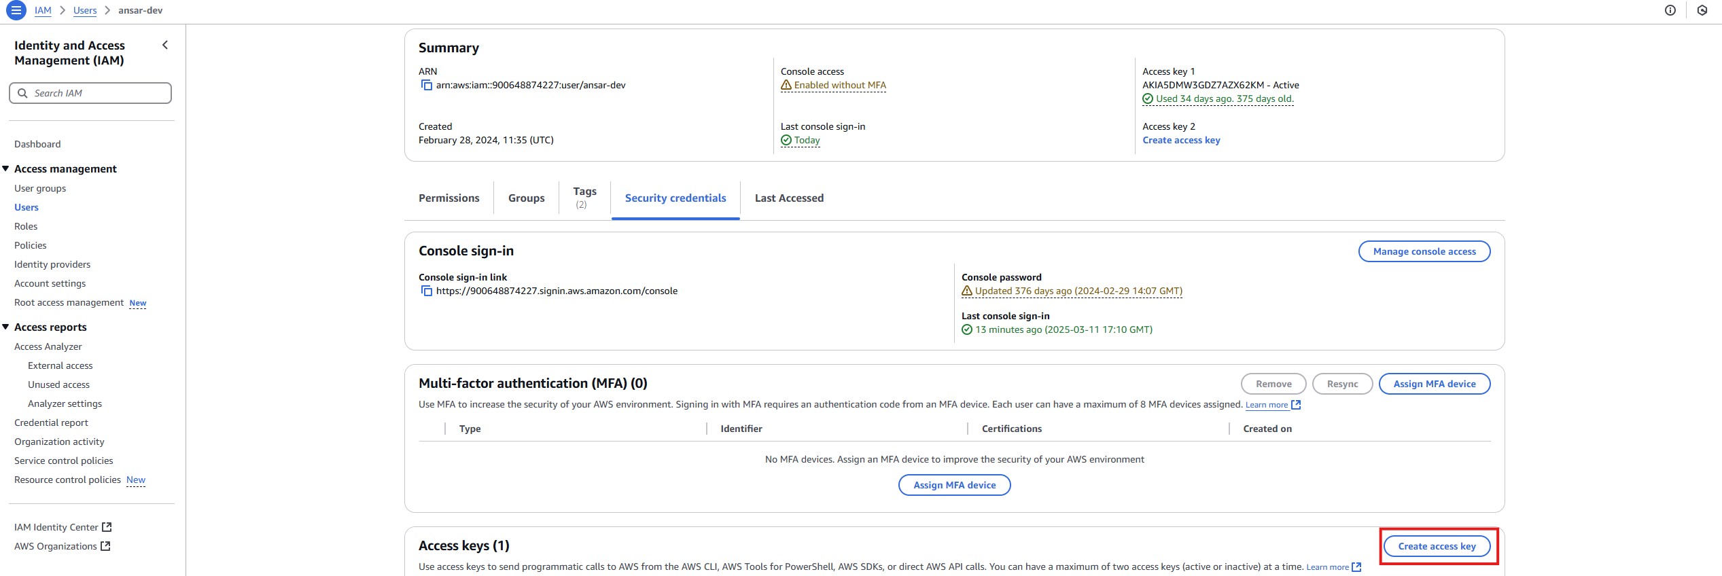Click Create access key link under Access key 2
Image resolution: width=1722 pixels, height=576 pixels.
coord(1181,140)
